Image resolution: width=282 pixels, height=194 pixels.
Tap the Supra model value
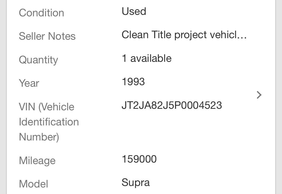[136, 183]
